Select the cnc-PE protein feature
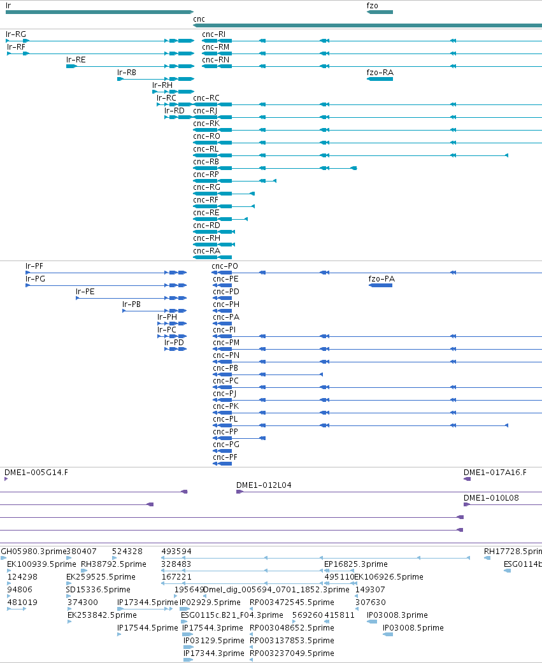 click(222, 285)
